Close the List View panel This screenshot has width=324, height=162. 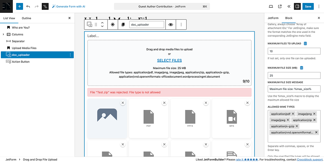pyautogui.click(x=69, y=18)
